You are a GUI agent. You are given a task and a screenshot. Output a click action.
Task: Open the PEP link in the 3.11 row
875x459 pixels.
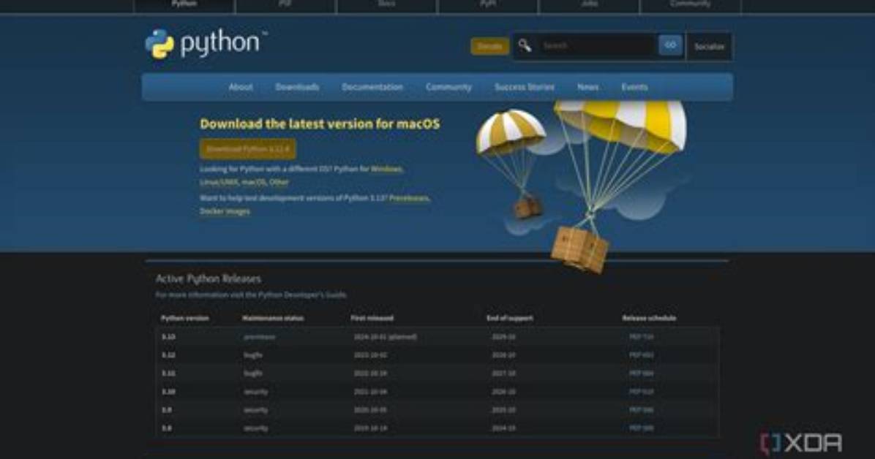coord(641,373)
